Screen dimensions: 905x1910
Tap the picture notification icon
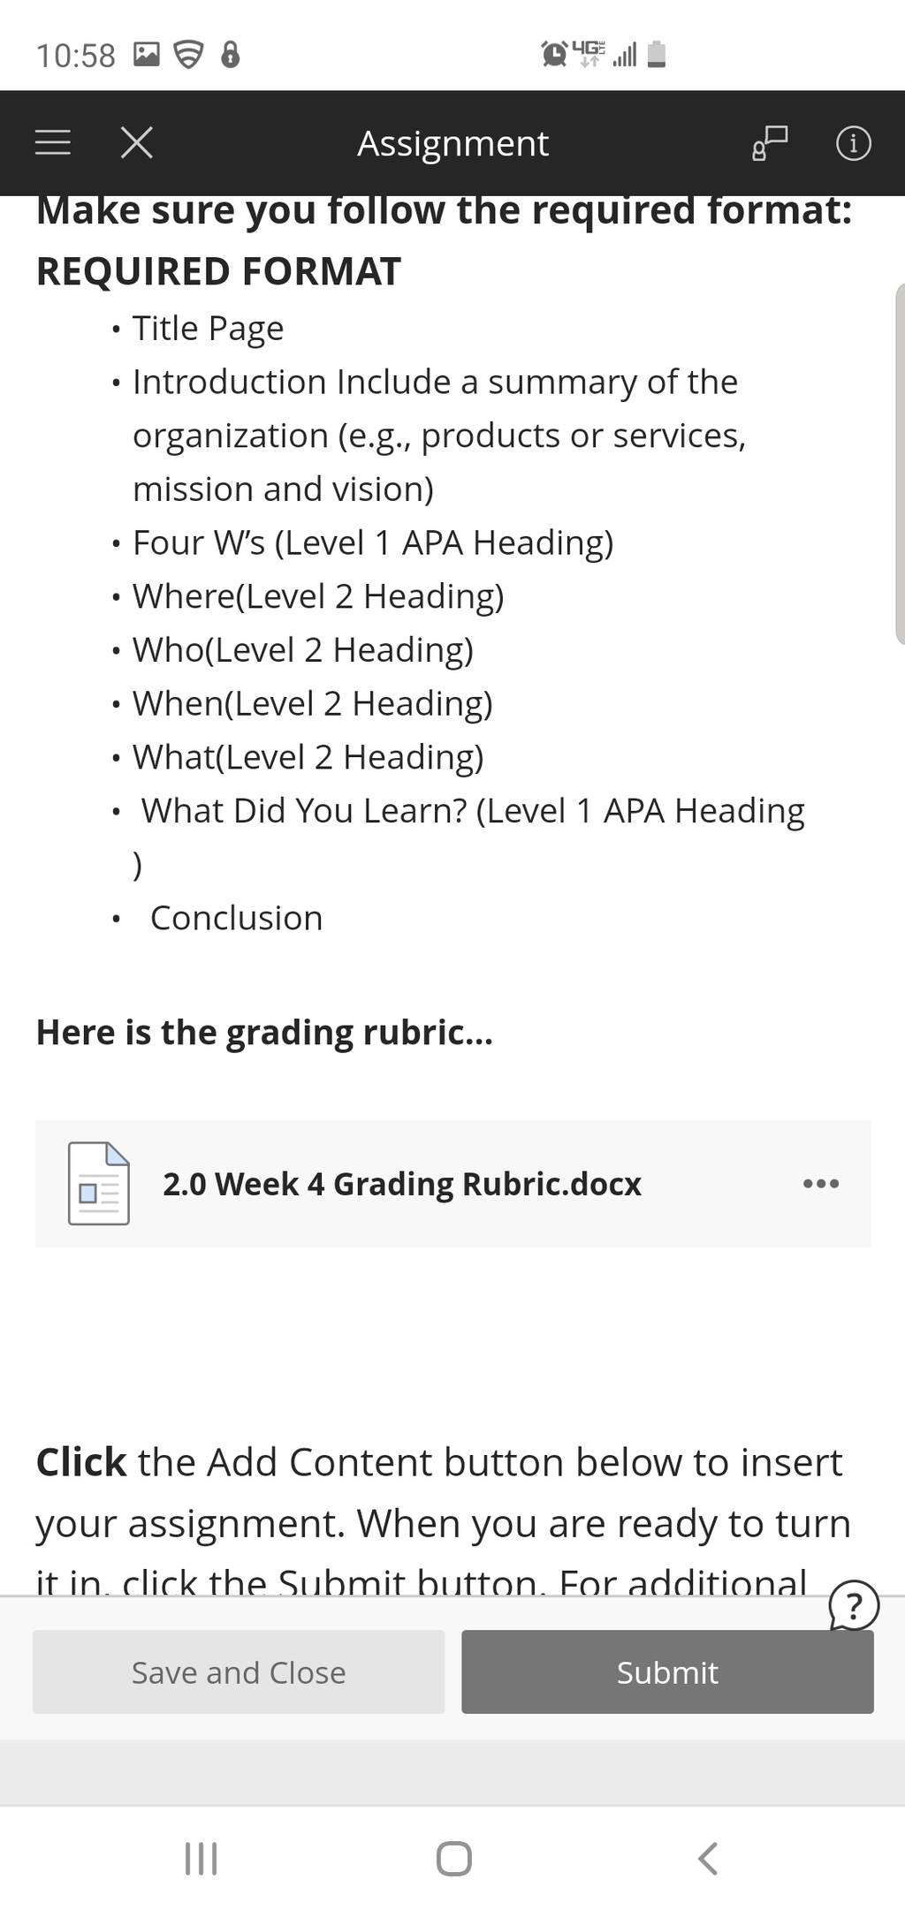pyautogui.click(x=146, y=55)
